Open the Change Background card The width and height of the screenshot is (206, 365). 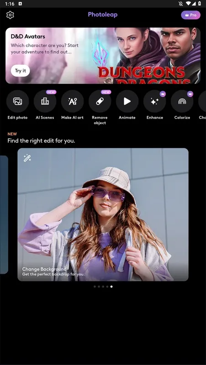coord(103,214)
